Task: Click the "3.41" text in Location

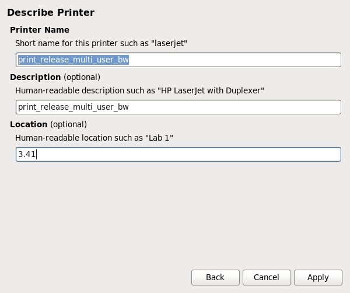Action: [27, 154]
